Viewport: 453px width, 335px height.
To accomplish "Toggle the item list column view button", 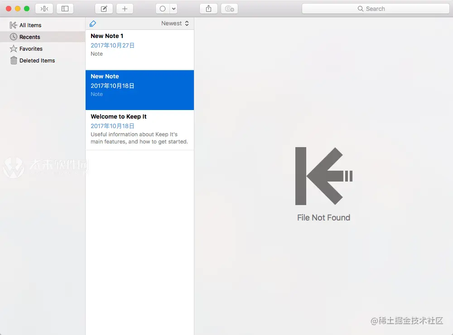I will (x=65, y=9).
